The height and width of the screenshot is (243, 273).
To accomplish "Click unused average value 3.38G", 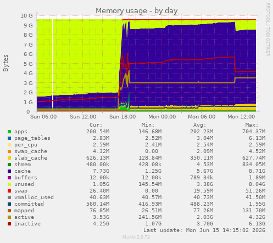I will point(205,184).
